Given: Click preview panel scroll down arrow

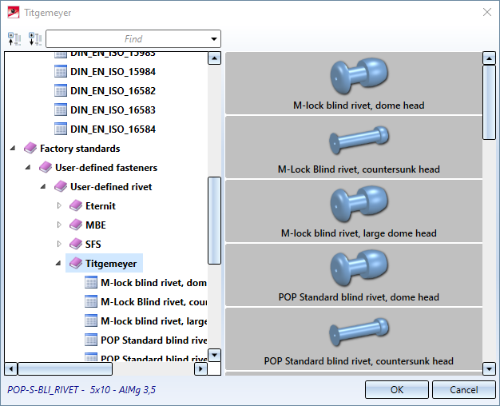Looking at the screenshot, I should [489, 369].
